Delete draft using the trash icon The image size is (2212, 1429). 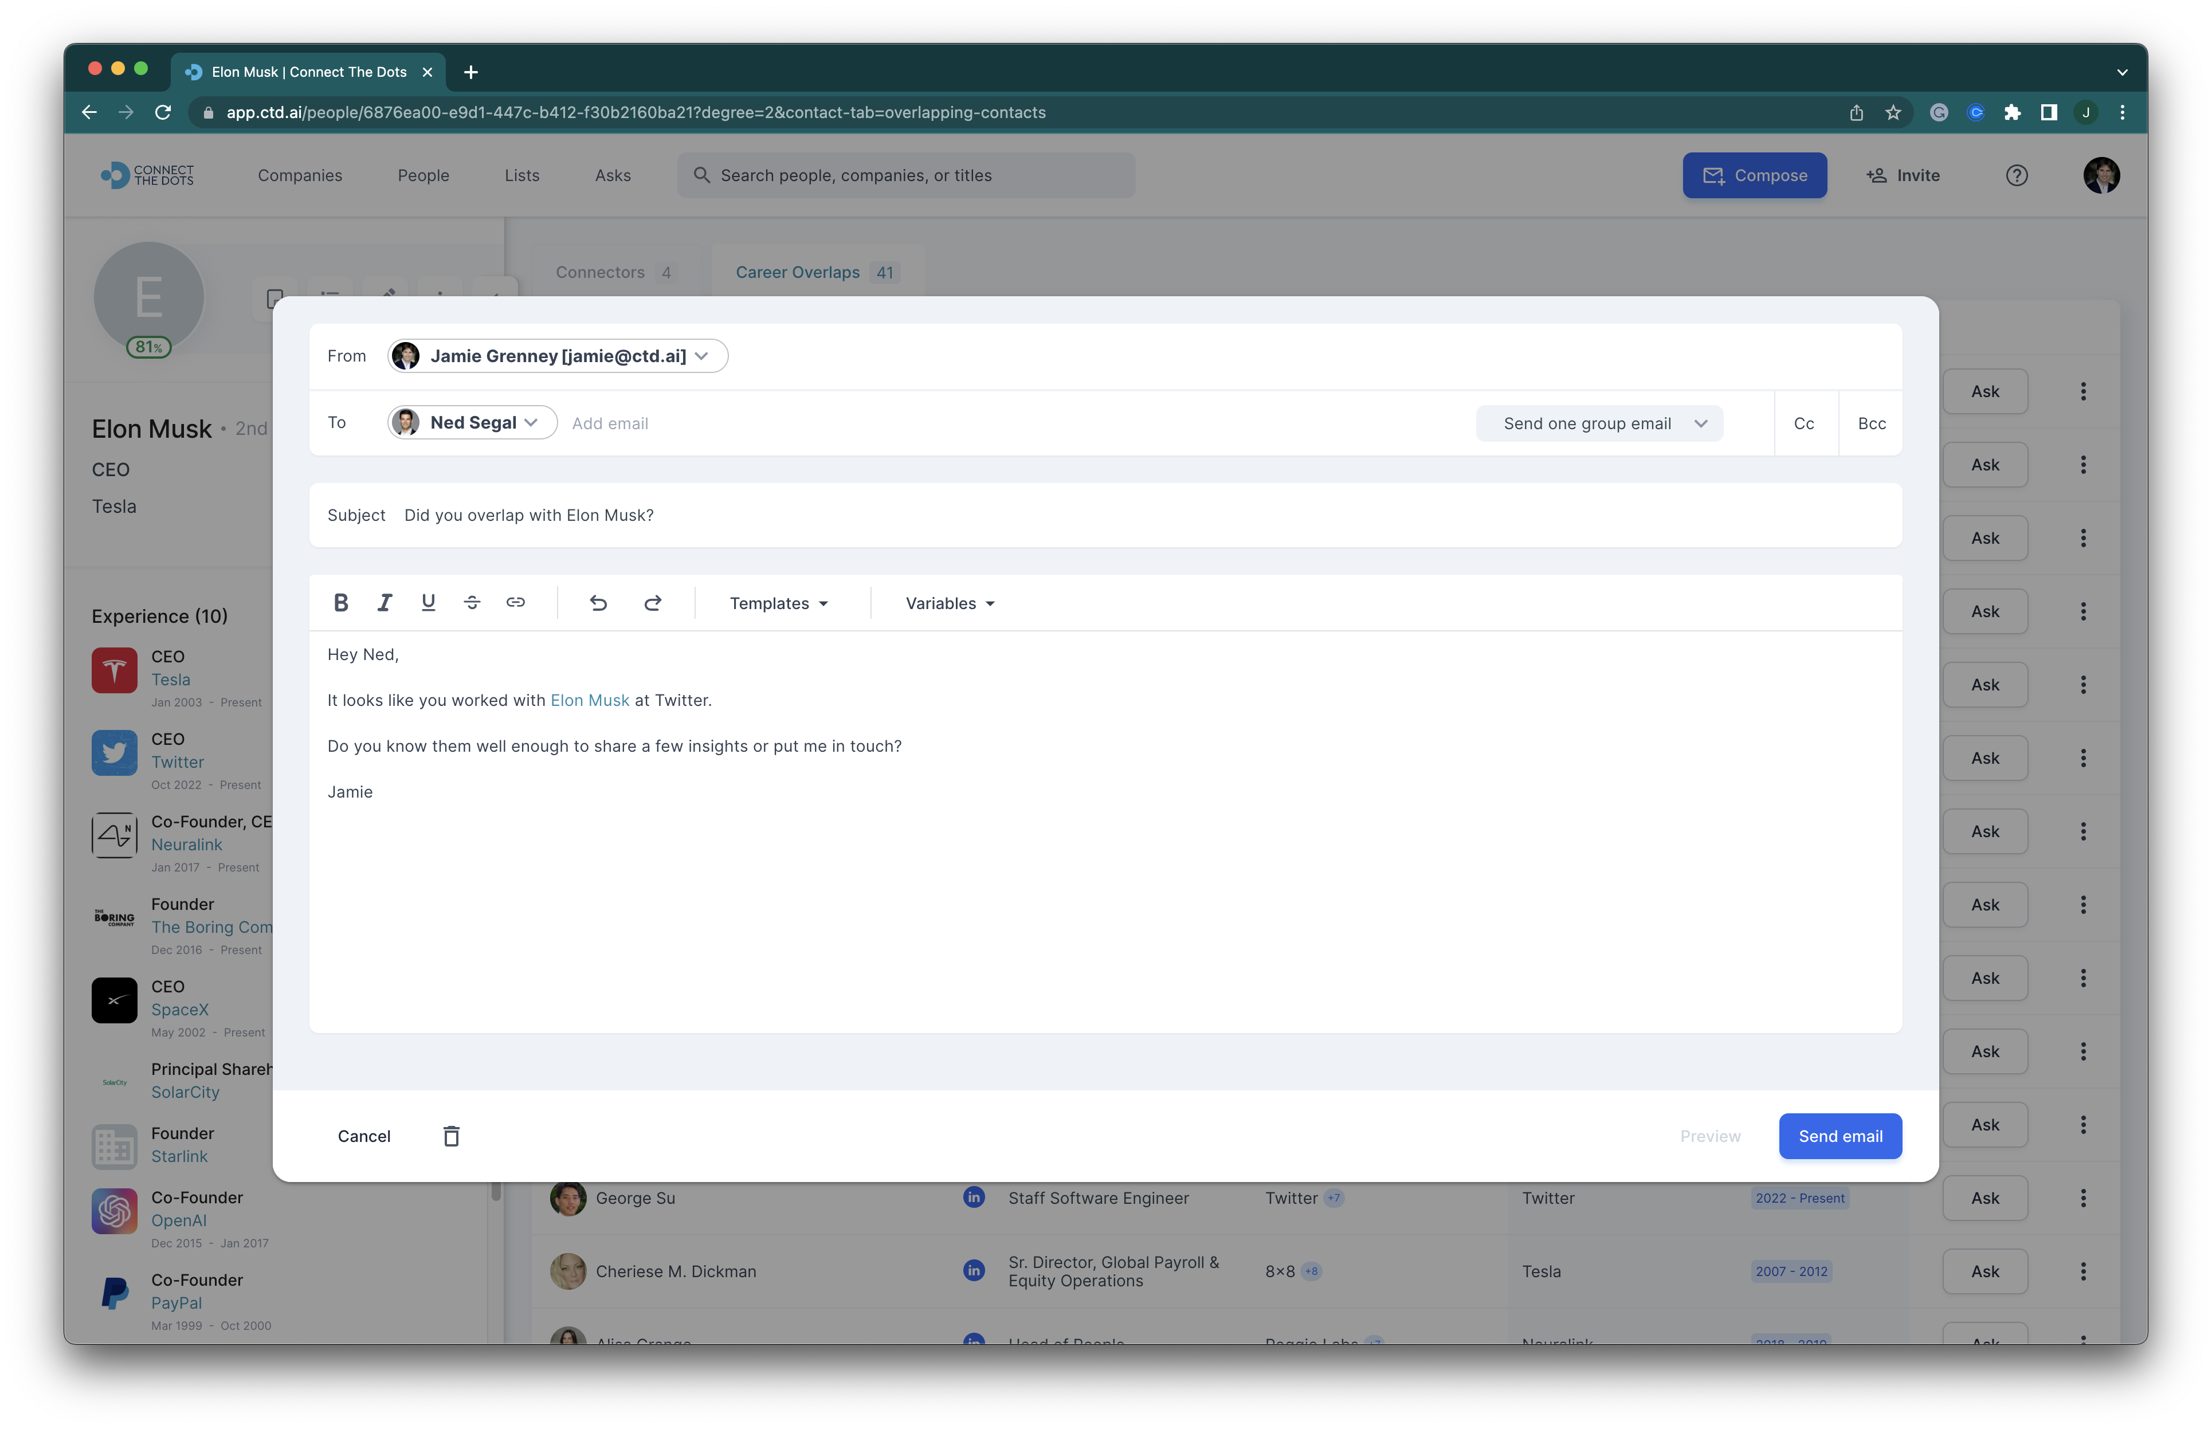click(451, 1136)
